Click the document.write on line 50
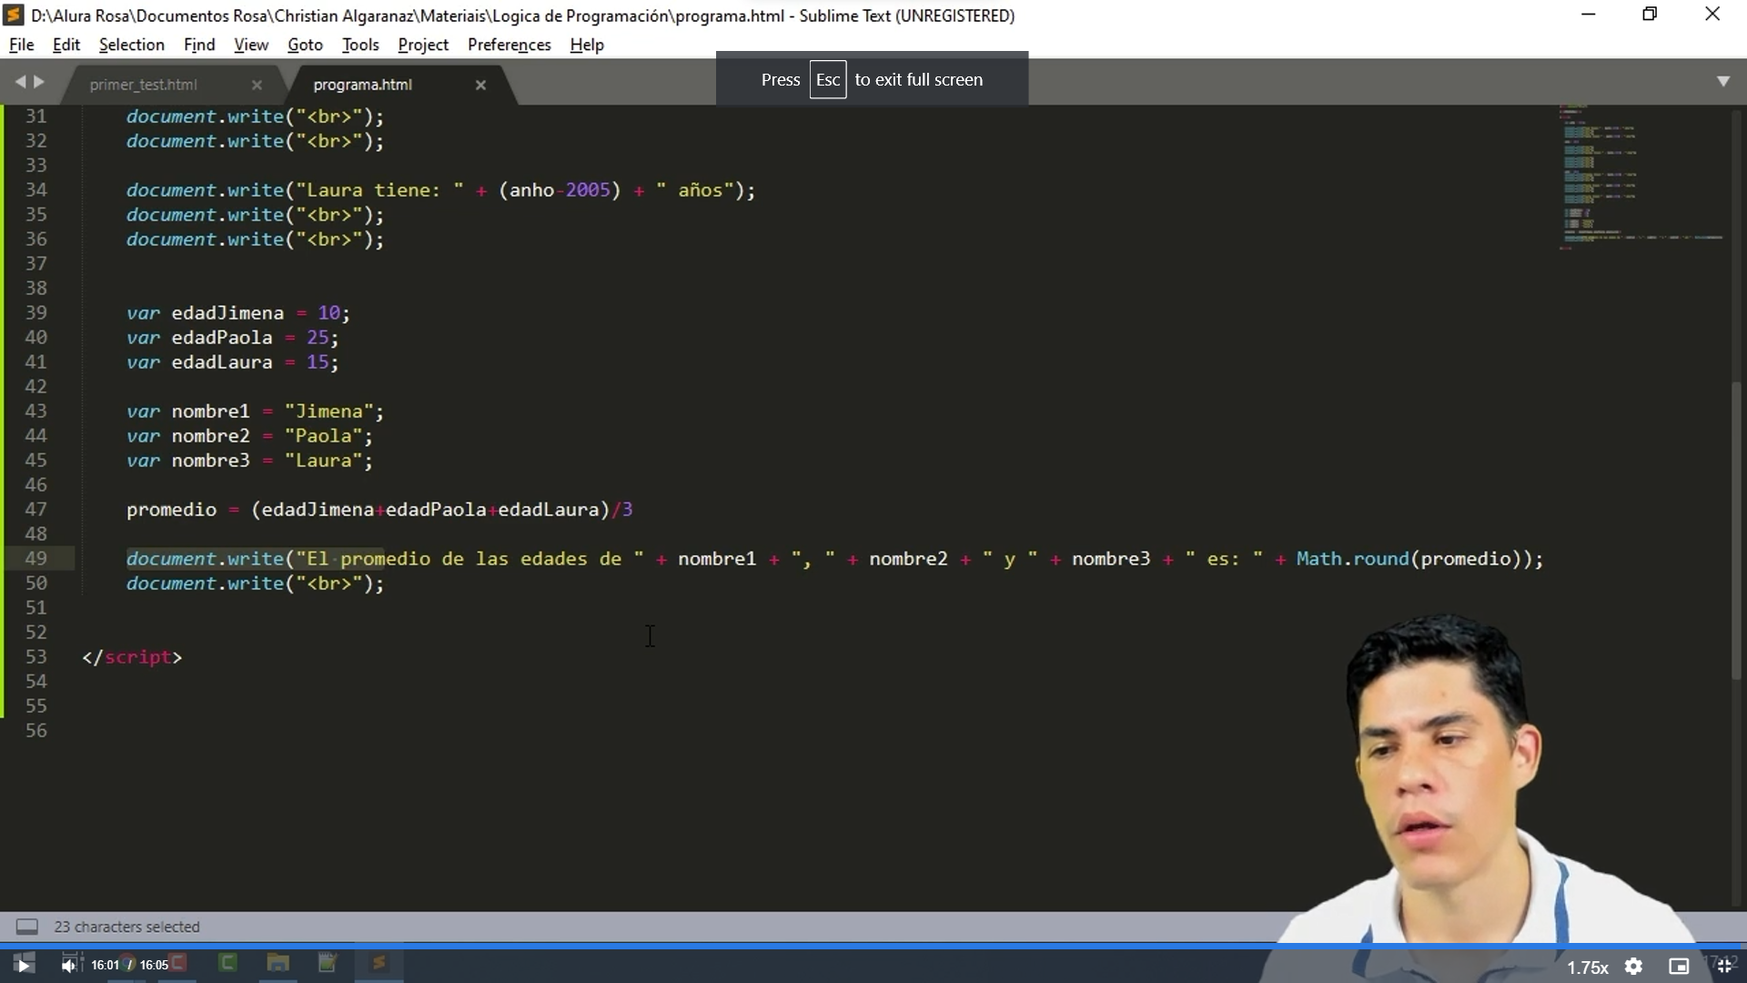Screen dimensions: 1747x983 [x=205, y=583]
